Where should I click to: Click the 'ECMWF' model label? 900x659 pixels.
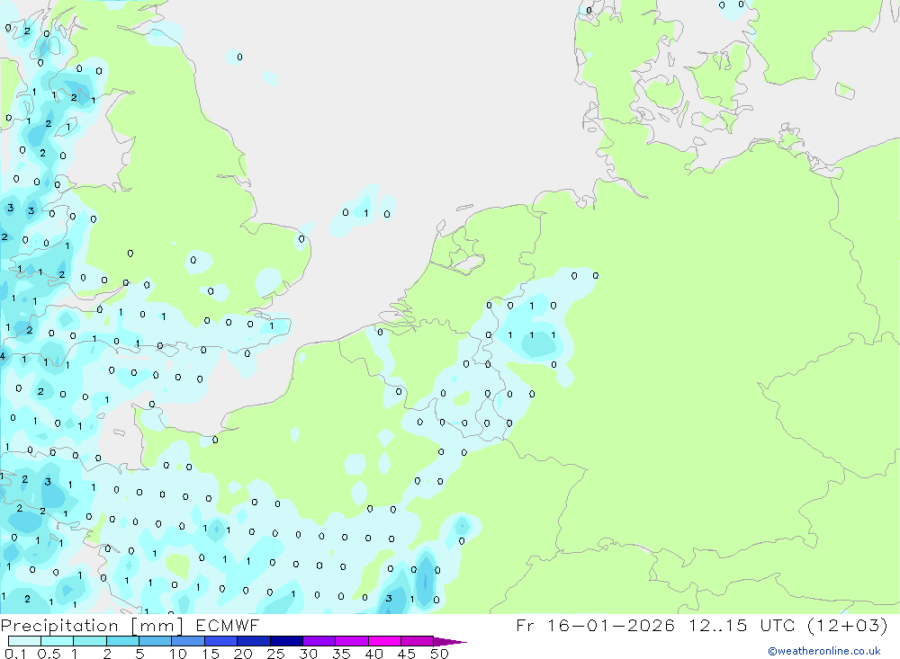click(228, 625)
